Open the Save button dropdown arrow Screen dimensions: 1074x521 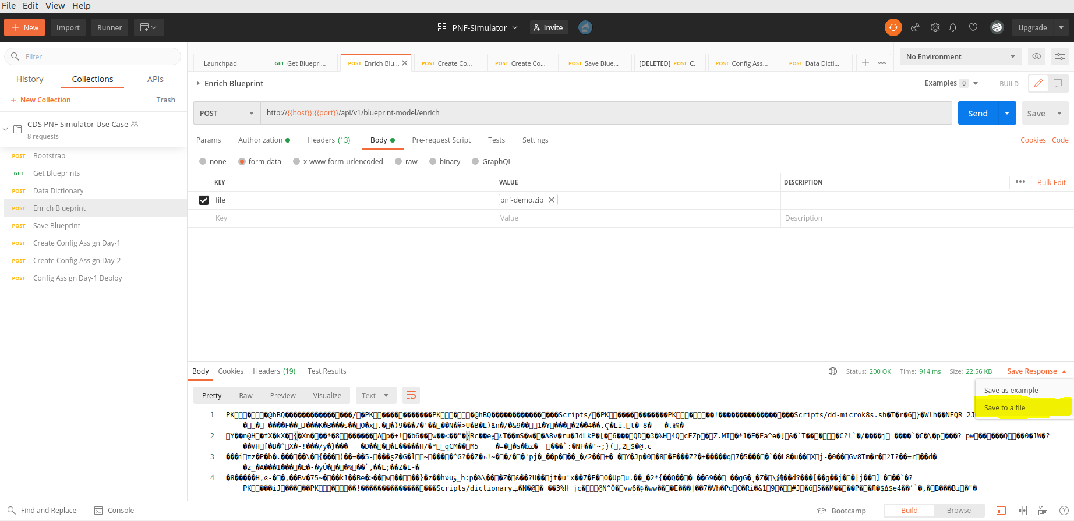(1059, 113)
